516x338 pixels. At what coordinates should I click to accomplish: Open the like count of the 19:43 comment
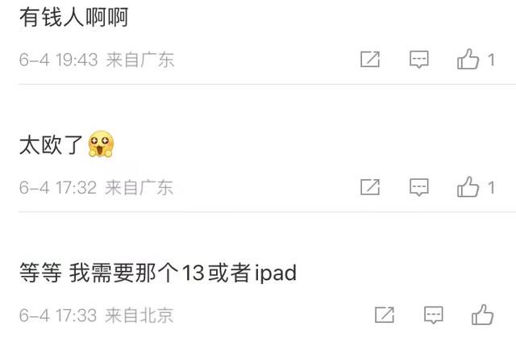[x=491, y=60]
